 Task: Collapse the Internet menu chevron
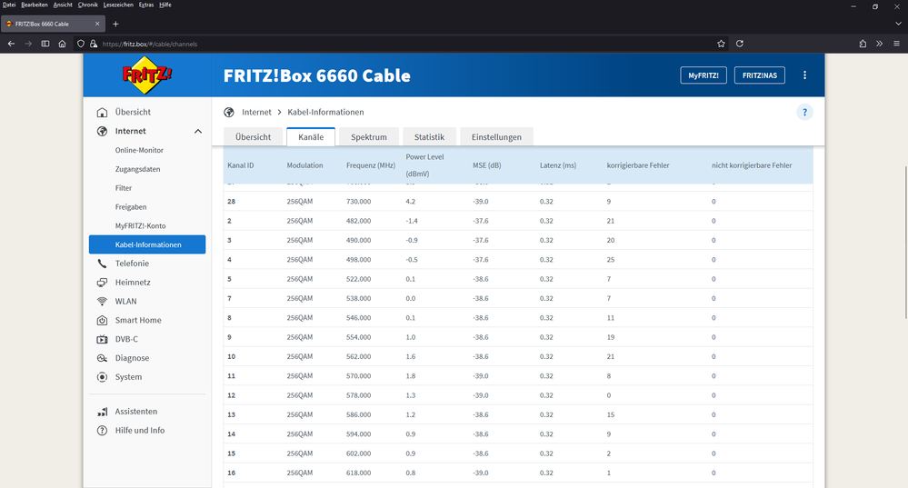(x=198, y=132)
